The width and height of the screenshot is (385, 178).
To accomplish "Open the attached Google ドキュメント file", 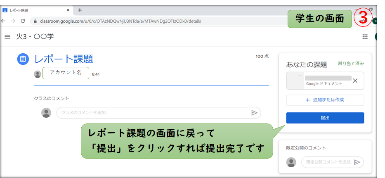I will click(319, 81).
